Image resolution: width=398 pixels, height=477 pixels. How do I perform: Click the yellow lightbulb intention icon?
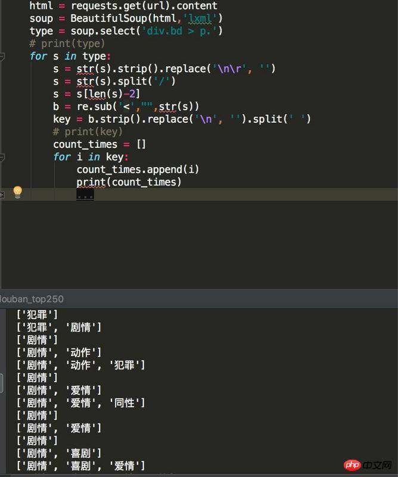[18, 192]
